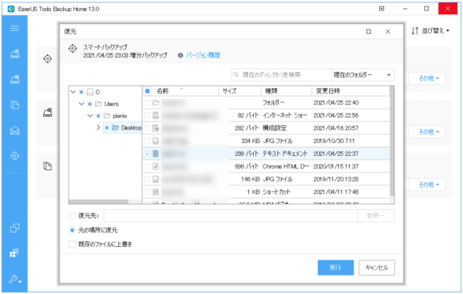
Task: Click the C: drive icon in tree
Action: (x=90, y=92)
